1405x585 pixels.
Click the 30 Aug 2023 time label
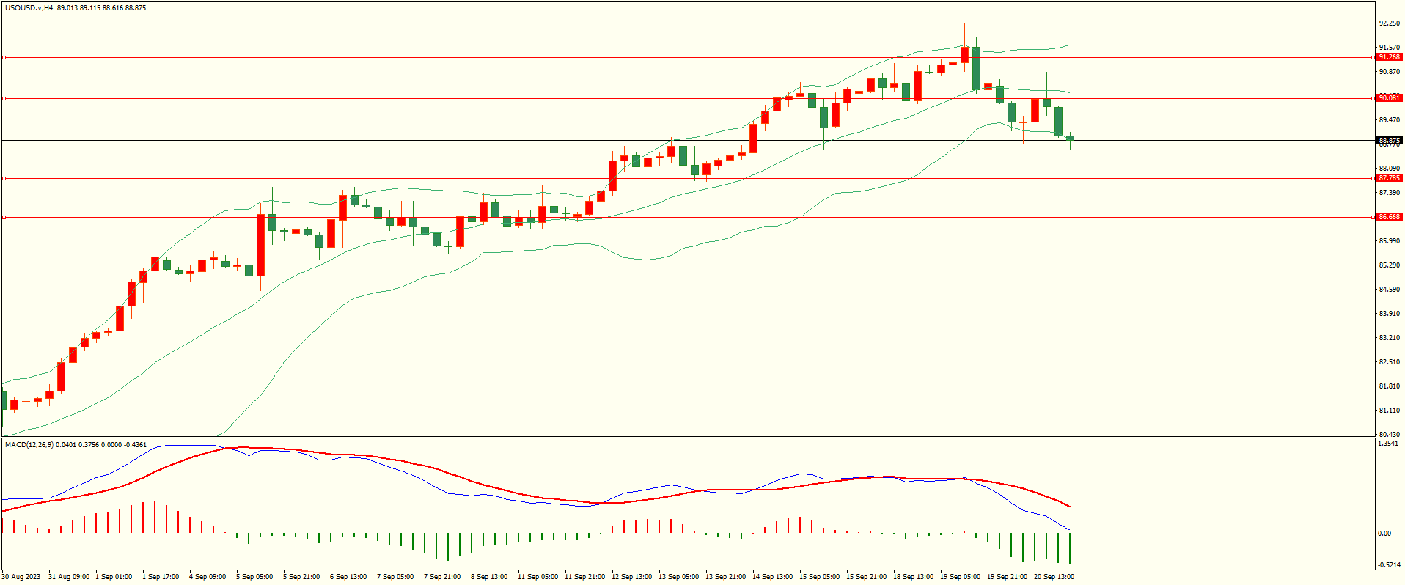[x=21, y=577]
